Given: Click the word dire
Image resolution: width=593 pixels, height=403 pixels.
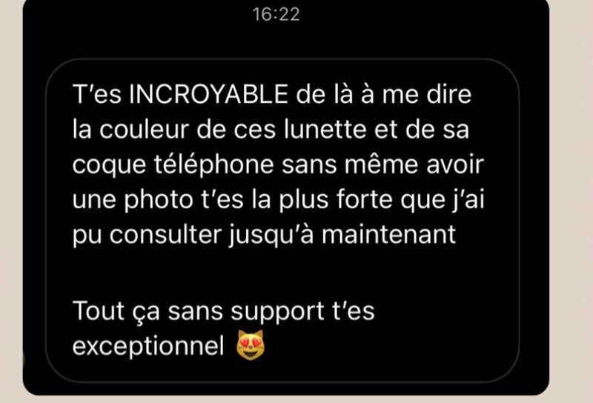Looking at the screenshot, I should 449,94.
